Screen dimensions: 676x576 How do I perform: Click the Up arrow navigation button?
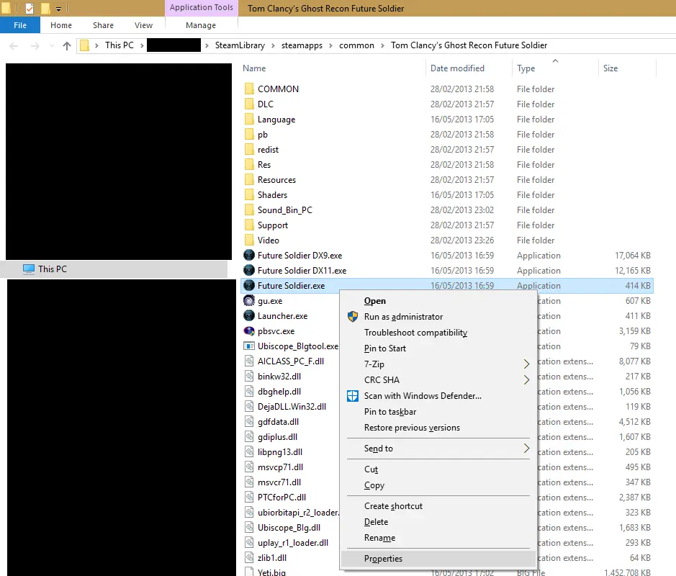click(67, 45)
